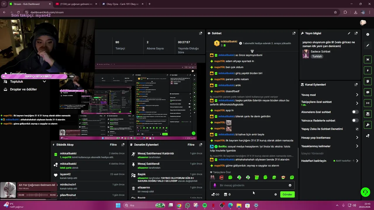Collapse the Topluluk sidebar section
The width and height of the screenshot is (374, 210).
click(x=44, y=82)
